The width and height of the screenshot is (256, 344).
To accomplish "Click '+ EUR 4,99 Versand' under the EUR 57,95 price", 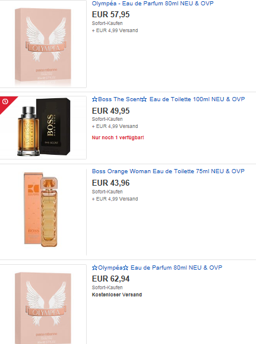I will 115,30.
